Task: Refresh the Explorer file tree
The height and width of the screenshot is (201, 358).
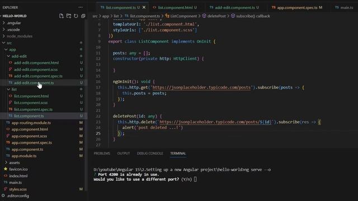Action: [76, 16]
